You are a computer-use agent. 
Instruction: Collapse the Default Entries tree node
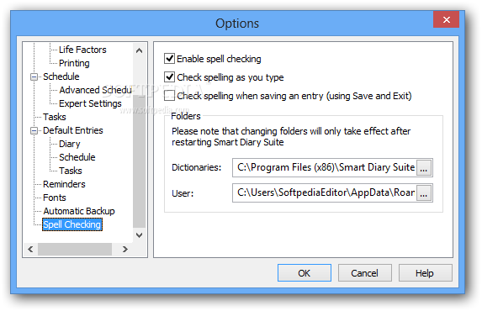pos(34,130)
